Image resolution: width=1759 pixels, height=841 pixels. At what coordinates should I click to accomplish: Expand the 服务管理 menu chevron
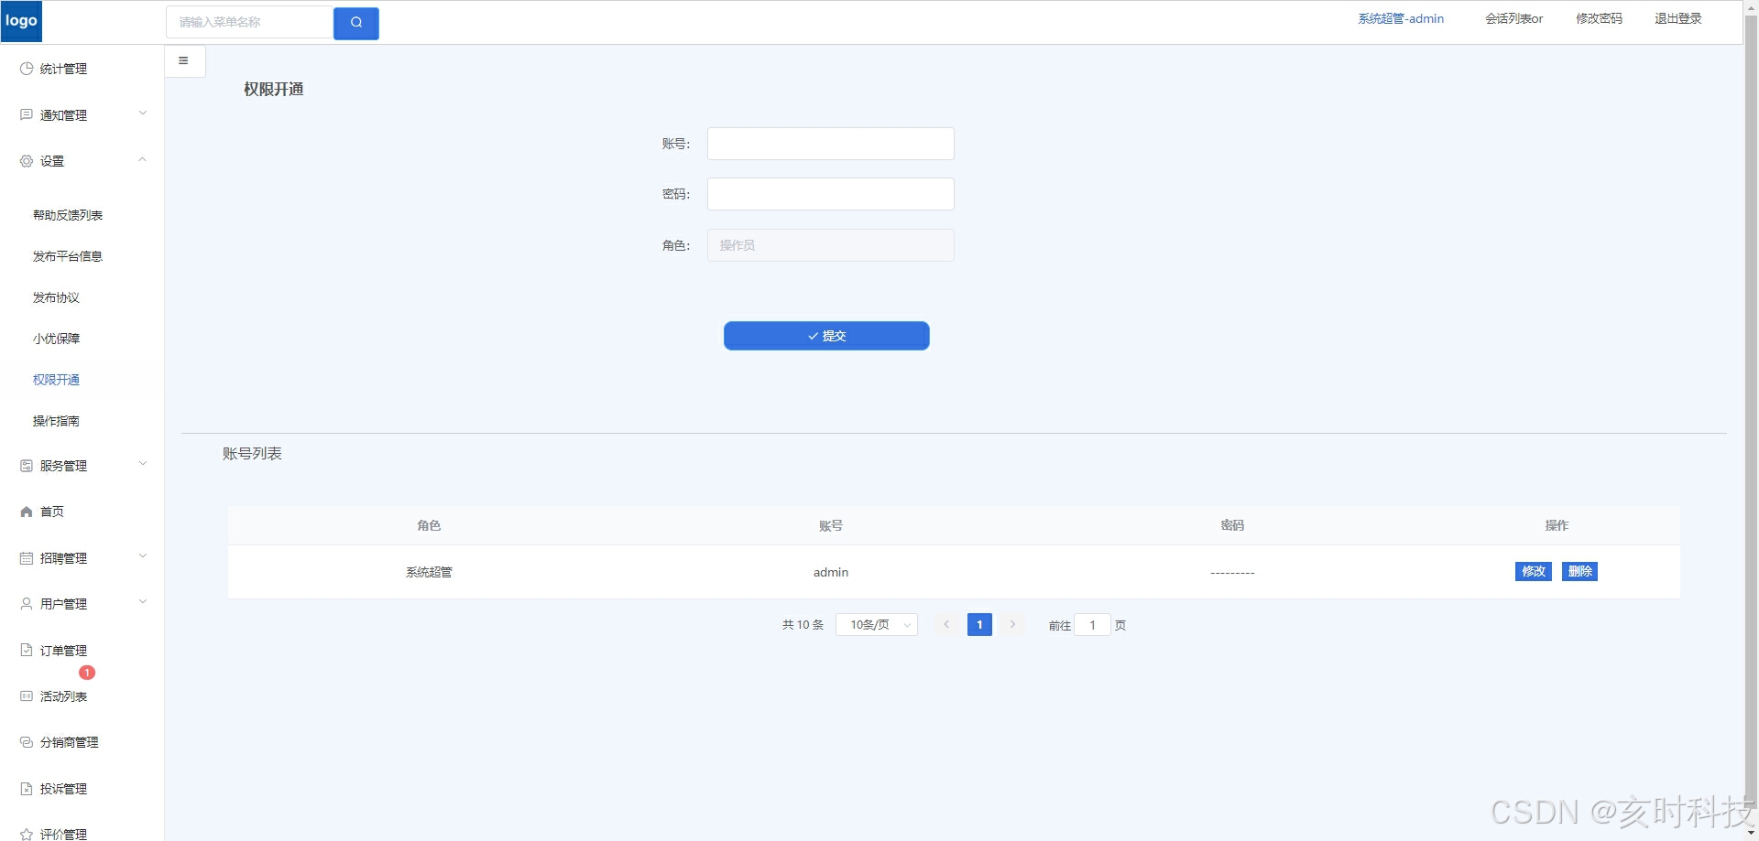[x=143, y=464]
